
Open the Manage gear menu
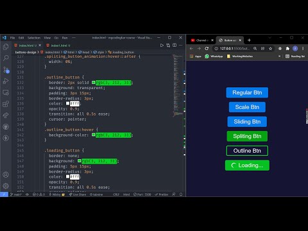(x=6, y=185)
